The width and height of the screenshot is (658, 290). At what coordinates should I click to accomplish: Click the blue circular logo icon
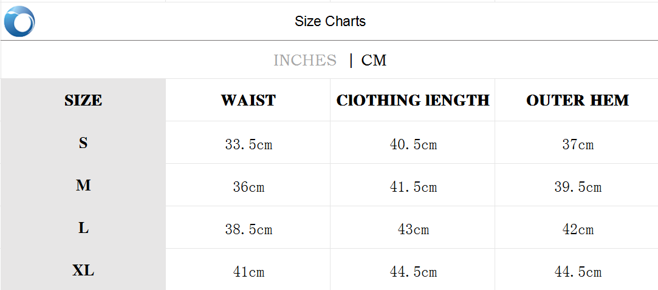(x=19, y=21)
